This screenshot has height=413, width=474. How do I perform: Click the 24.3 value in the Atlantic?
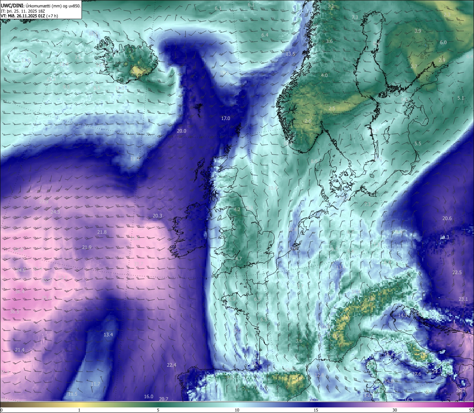click(55, 212)
